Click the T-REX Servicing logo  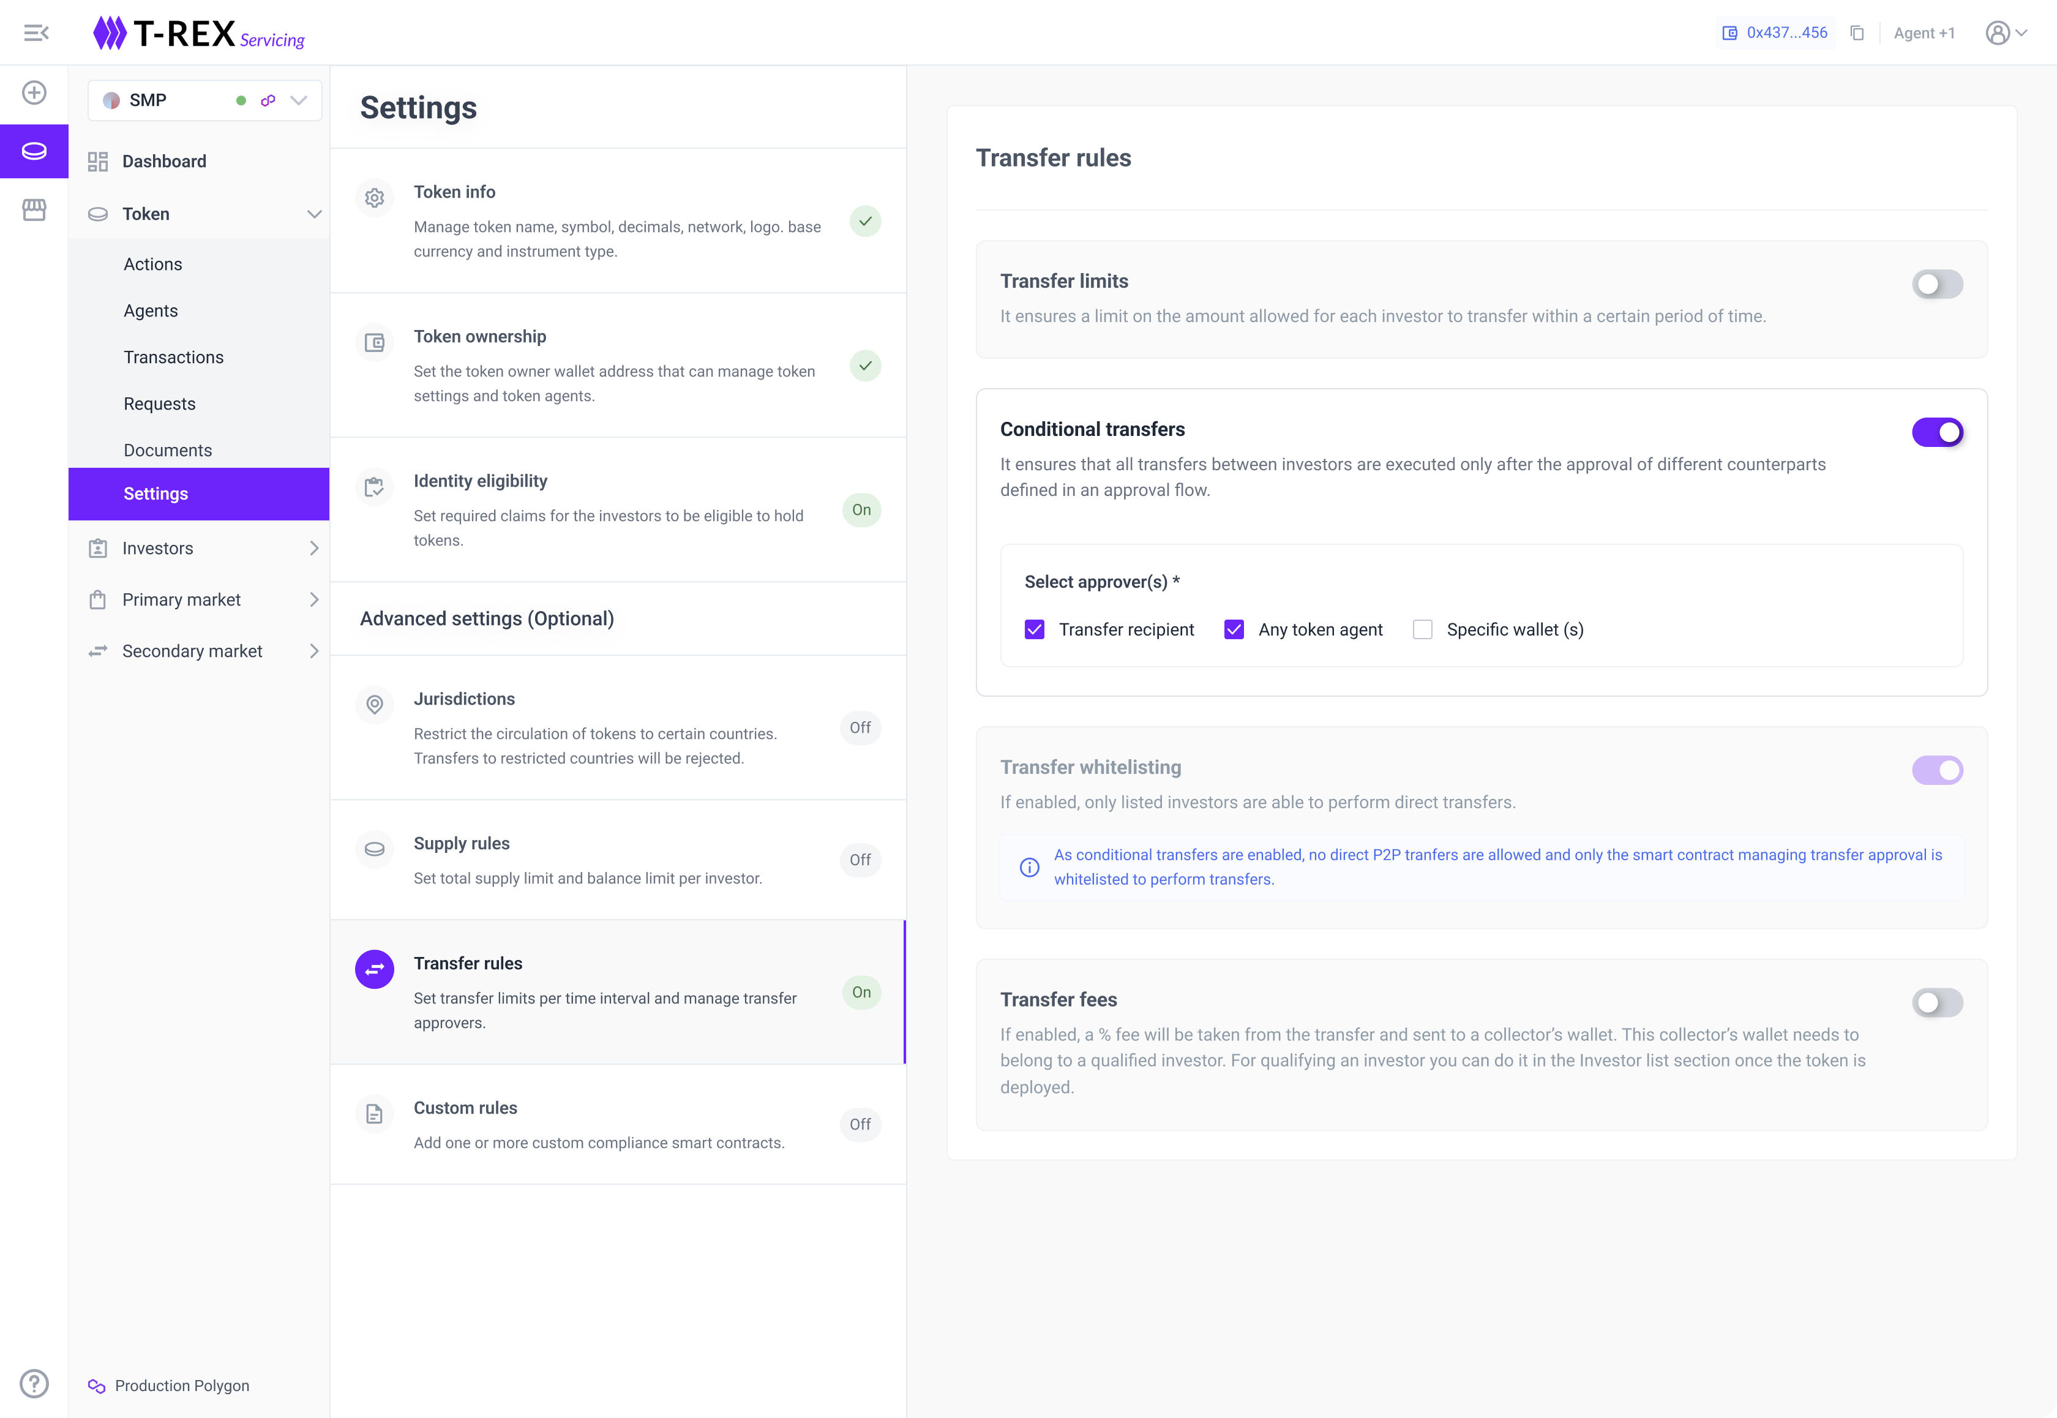pos(199,34)
